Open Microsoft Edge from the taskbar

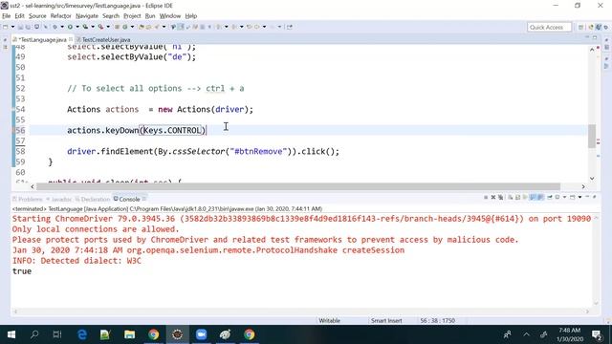point(82,334)
